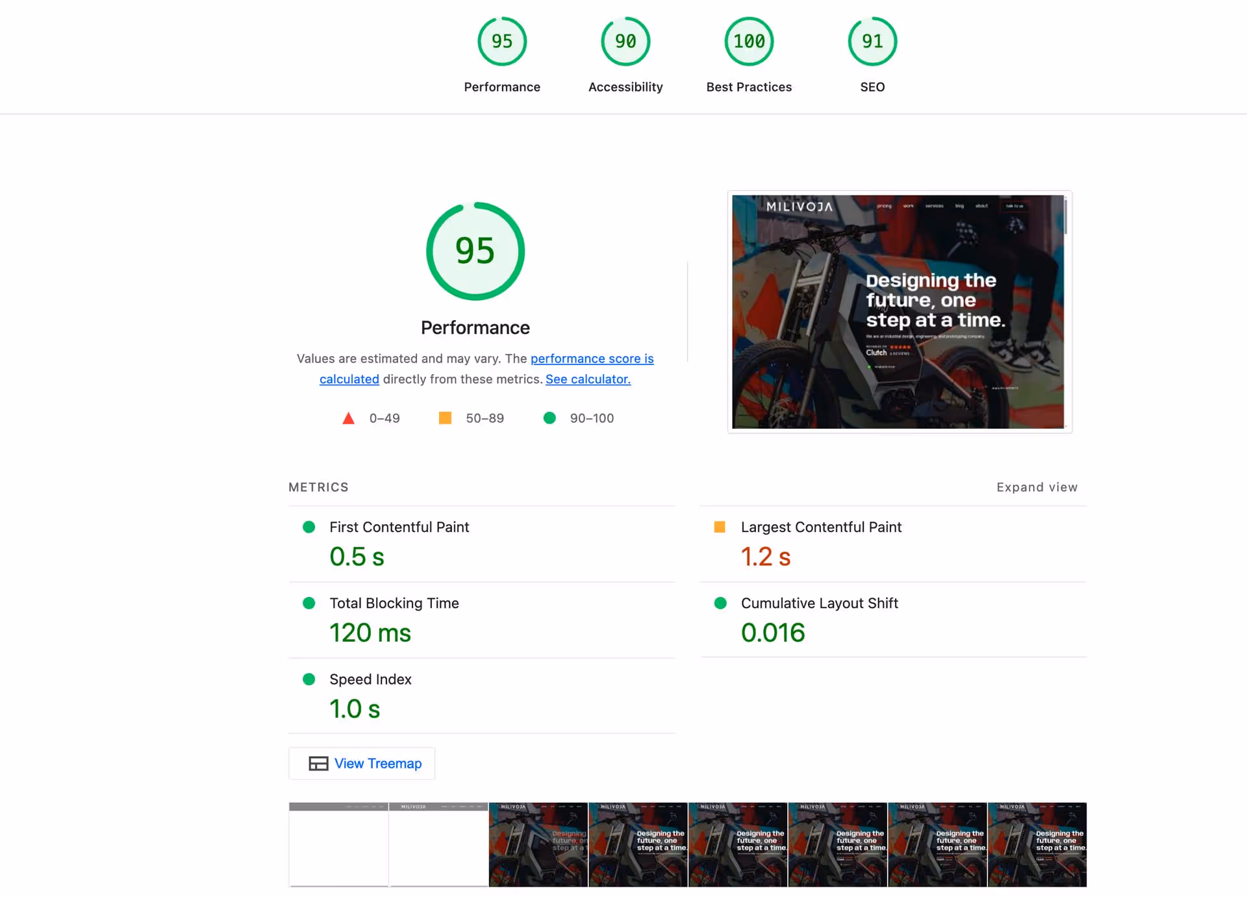This screenshot has width=1247, height=897.
Task: Open the performance score is calculated link
Action: pyautogui.click(x=592, y=359)
